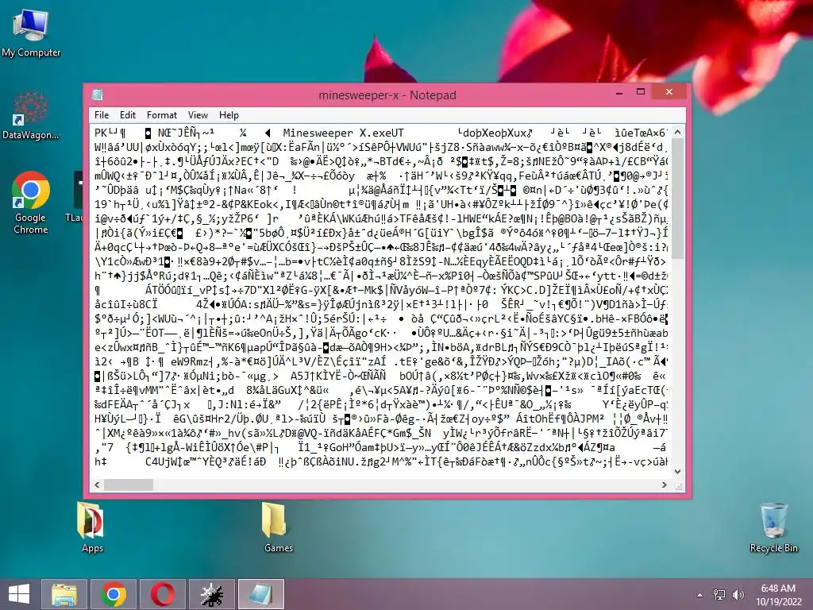Close the minesweeper-x Notepad window
The height and width of the screenshot is (610, 813).
click(x=669, y=92)
